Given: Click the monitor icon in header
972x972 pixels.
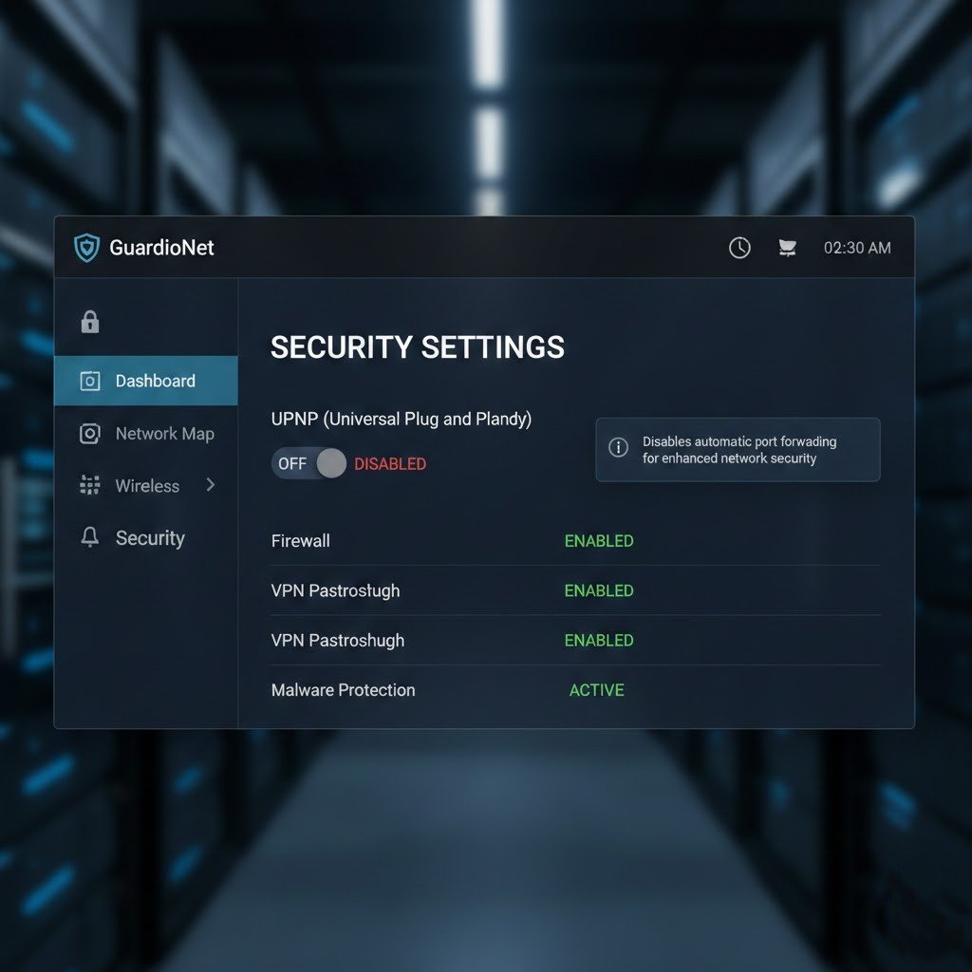Looking at the screenshot, I should pyautogui.click(x=787, y=248).
